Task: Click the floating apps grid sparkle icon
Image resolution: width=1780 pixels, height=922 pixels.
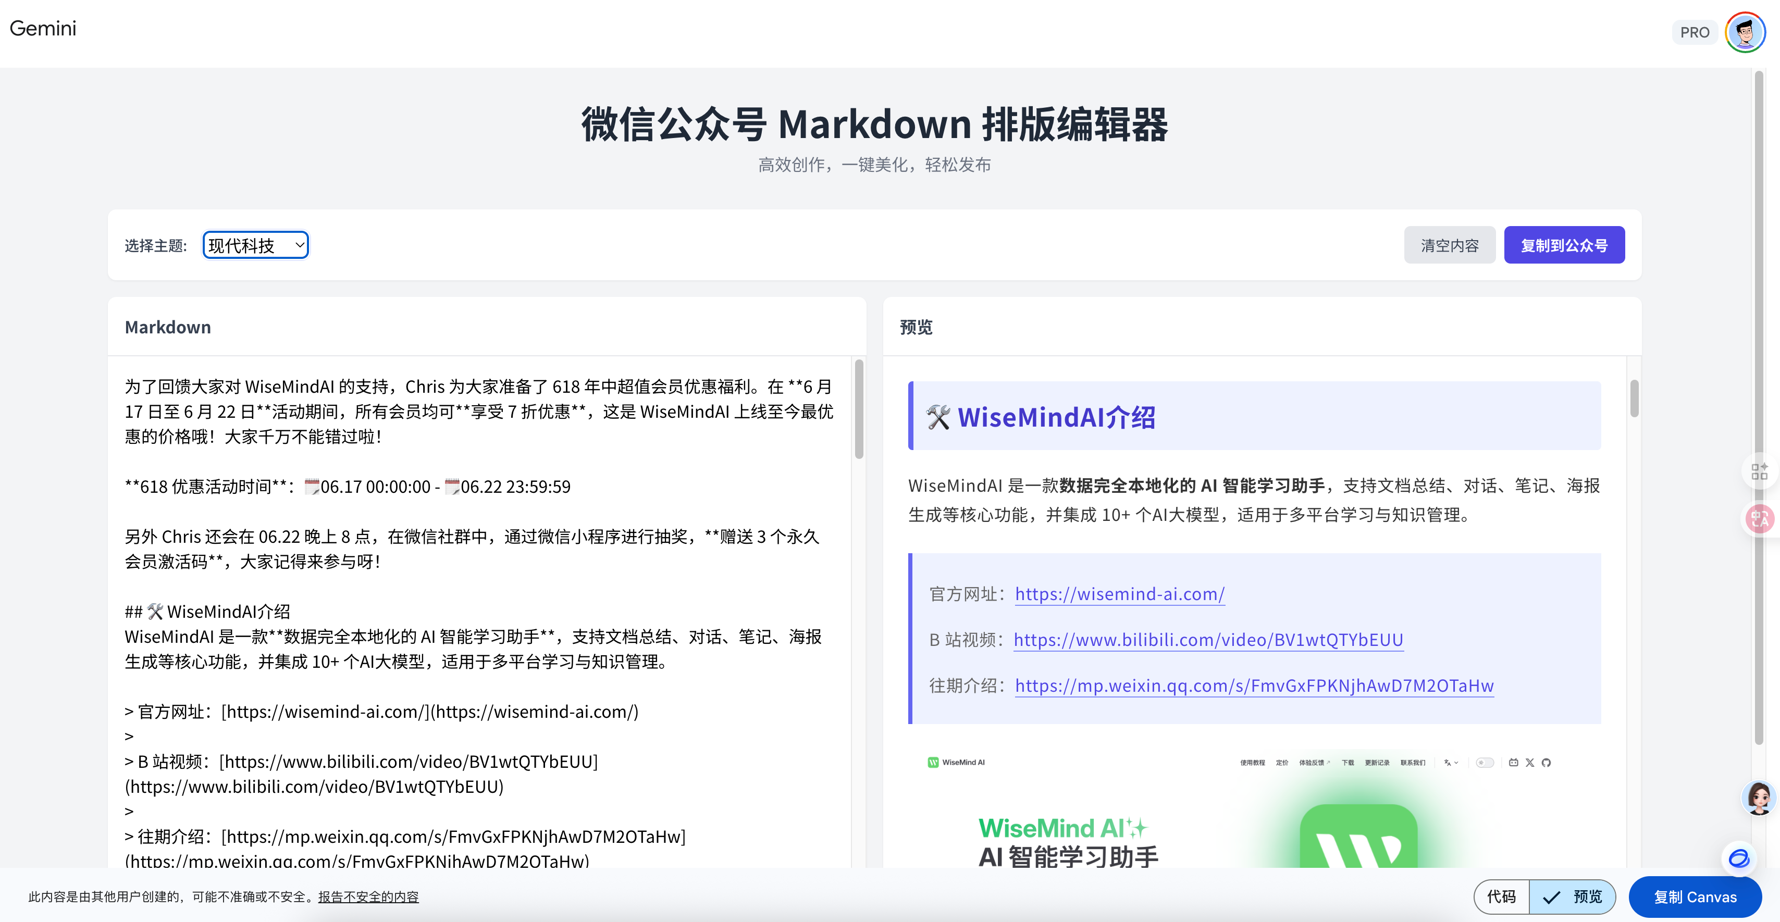Action: (1759, 472)
